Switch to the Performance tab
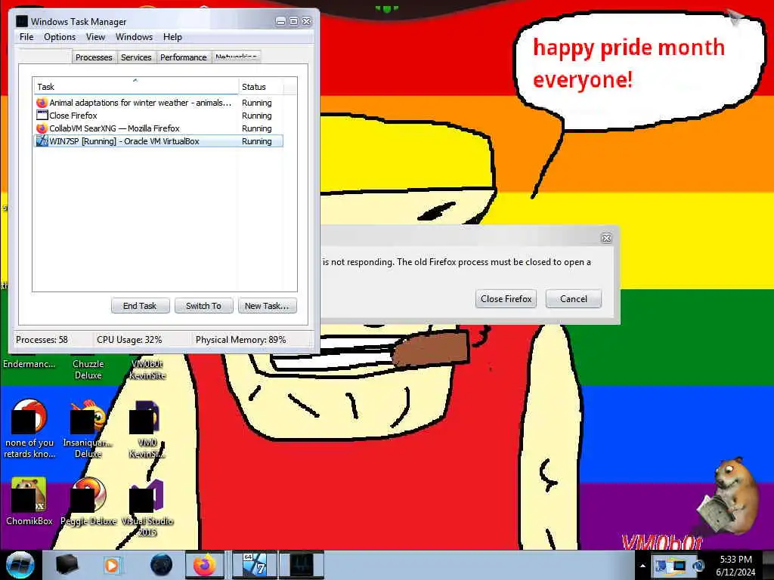 coord(183,57)
